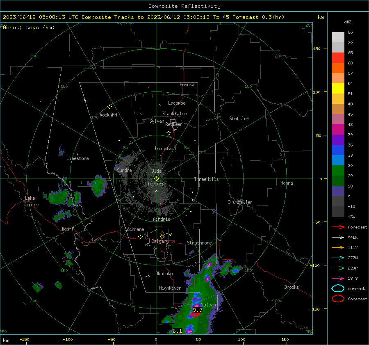The width and height of the screenshot is (369, 345).
Task: Click the red forecast arrow in legend
Action: pyautogui.click(x=338, y=227)
